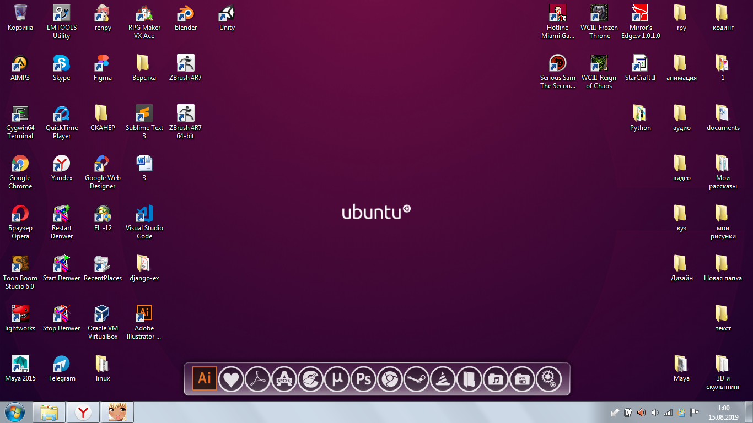Select the Google Web Designer shortcut
The width and height of the screenshot is (753, 423).
pyautogui.click(x=103, y=172)
